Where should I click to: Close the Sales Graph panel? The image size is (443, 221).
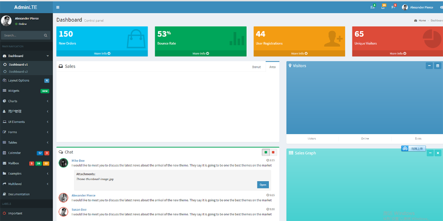tap(438, 153)
